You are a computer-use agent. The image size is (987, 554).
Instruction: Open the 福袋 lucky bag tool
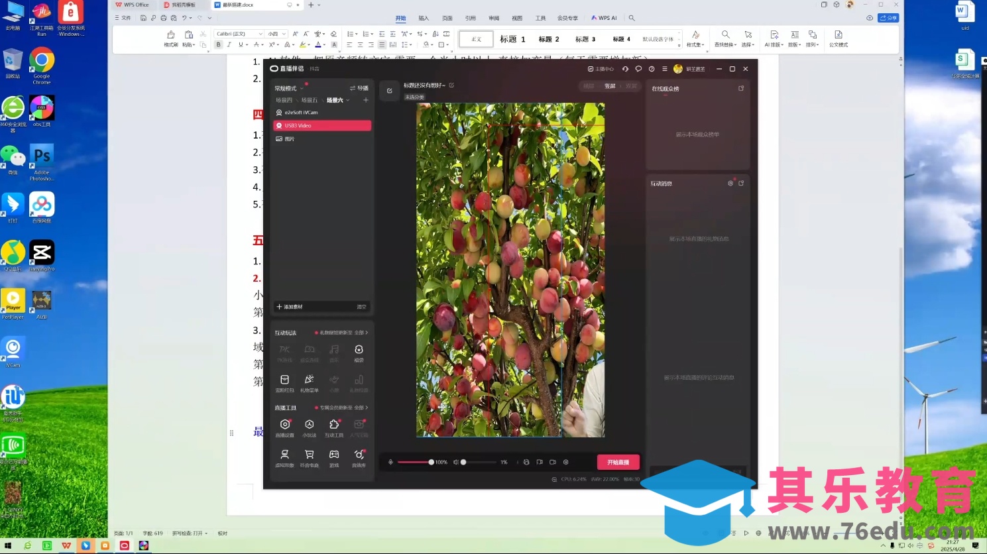coord(359,352)
